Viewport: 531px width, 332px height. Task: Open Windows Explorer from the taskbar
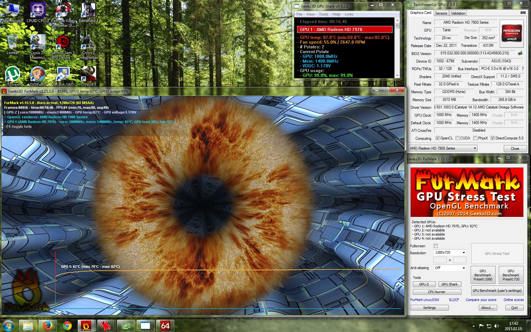click(x=28, y=325)
